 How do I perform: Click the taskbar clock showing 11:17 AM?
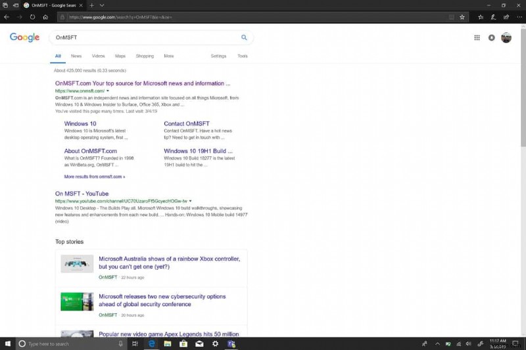coord(498,343)
